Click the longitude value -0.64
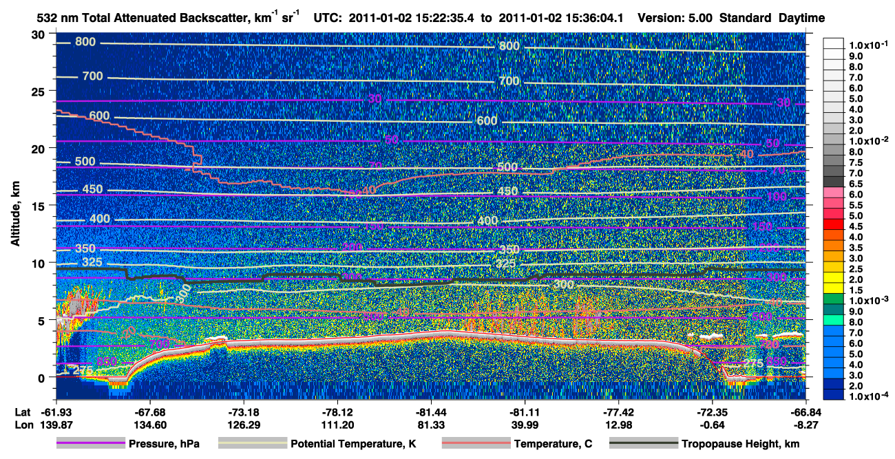895x459 pixels. pyautogui.click(x=712, y=425)
